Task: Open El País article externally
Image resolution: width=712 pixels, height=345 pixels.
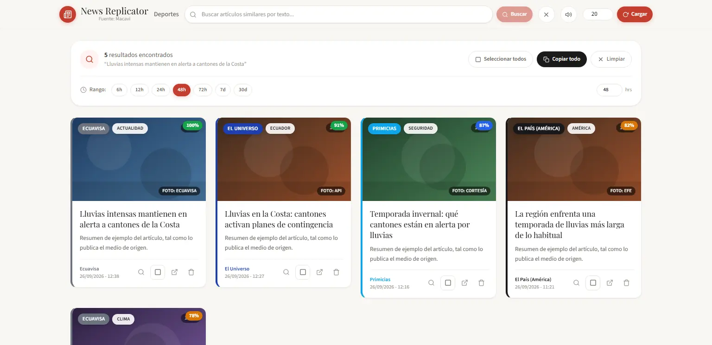Action: pos(610,282)
